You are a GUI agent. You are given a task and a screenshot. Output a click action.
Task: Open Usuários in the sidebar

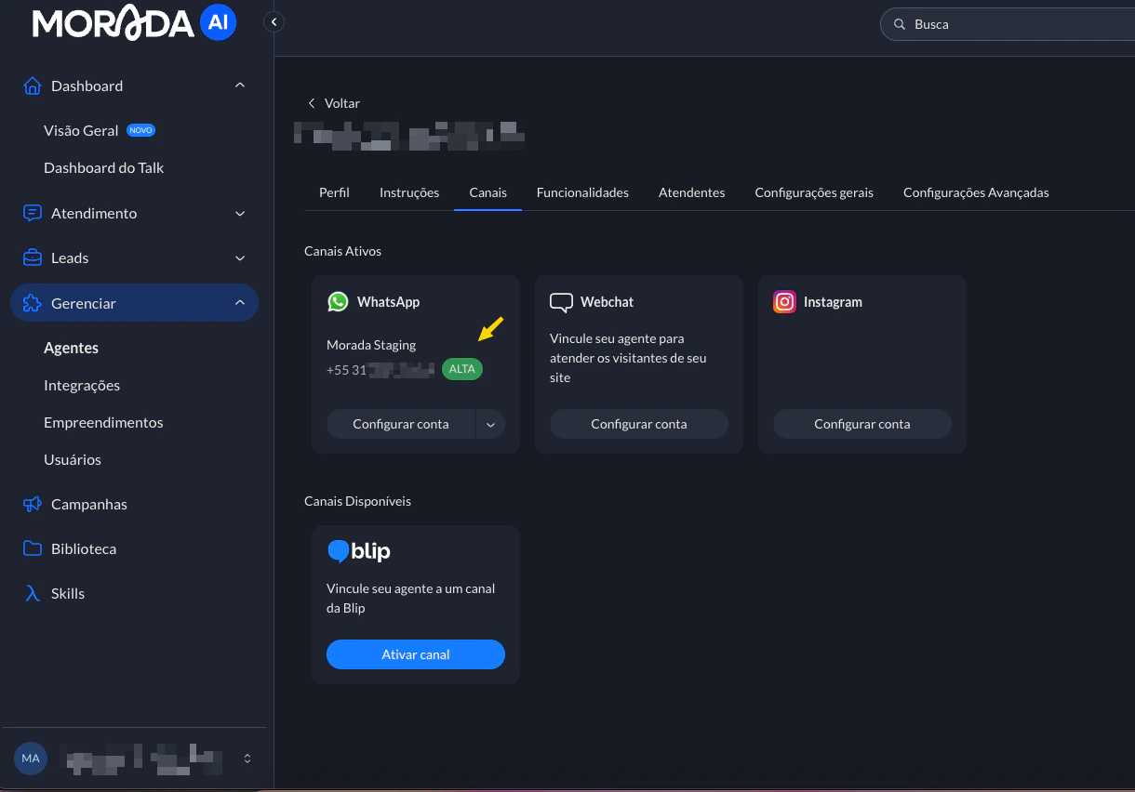click(73, 459)
